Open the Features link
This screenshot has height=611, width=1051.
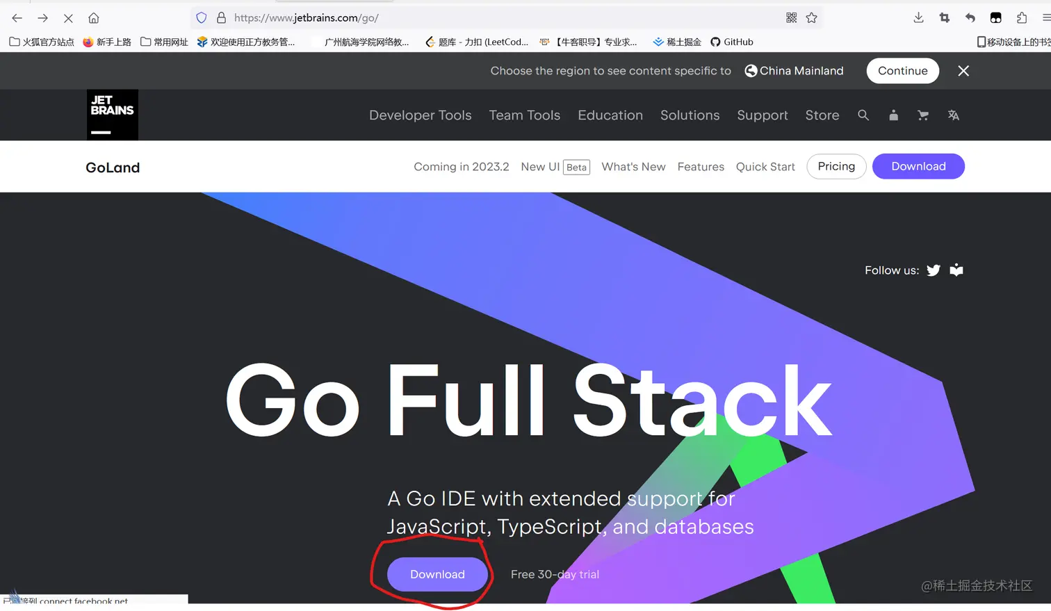click(701, 167)
